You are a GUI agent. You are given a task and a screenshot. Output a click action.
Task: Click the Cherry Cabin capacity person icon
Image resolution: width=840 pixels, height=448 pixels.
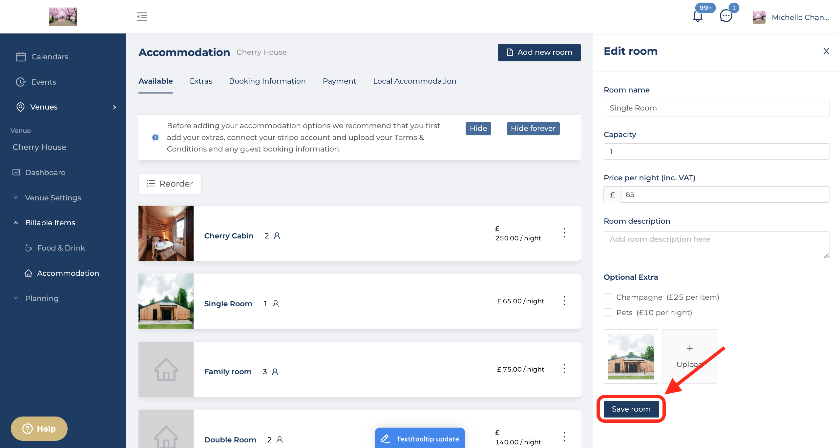[277, 236]
